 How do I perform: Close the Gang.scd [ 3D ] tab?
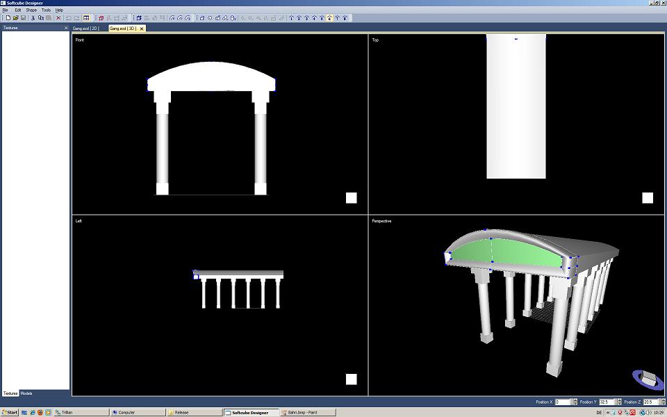click(x=142, y=28)
